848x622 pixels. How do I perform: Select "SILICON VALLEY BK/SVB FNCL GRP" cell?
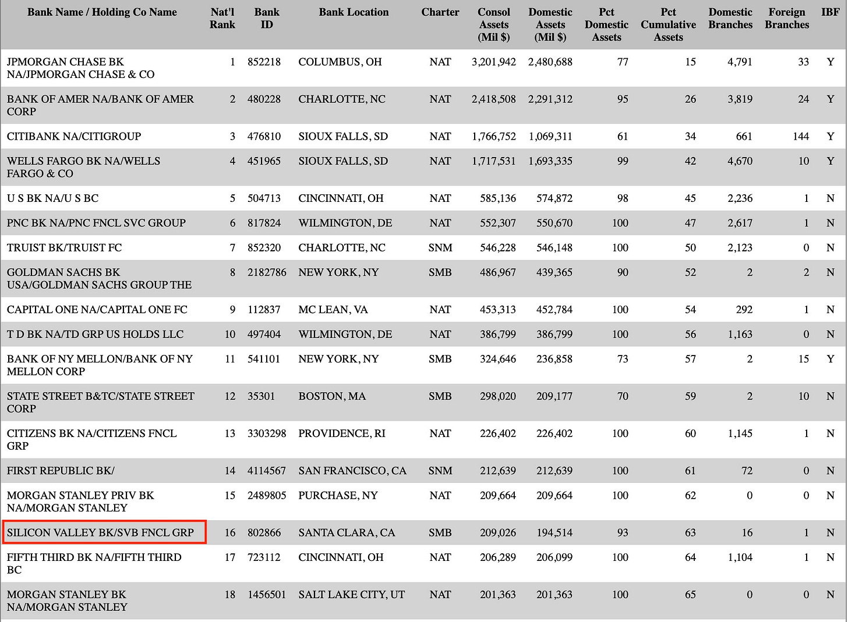[100, 532]
